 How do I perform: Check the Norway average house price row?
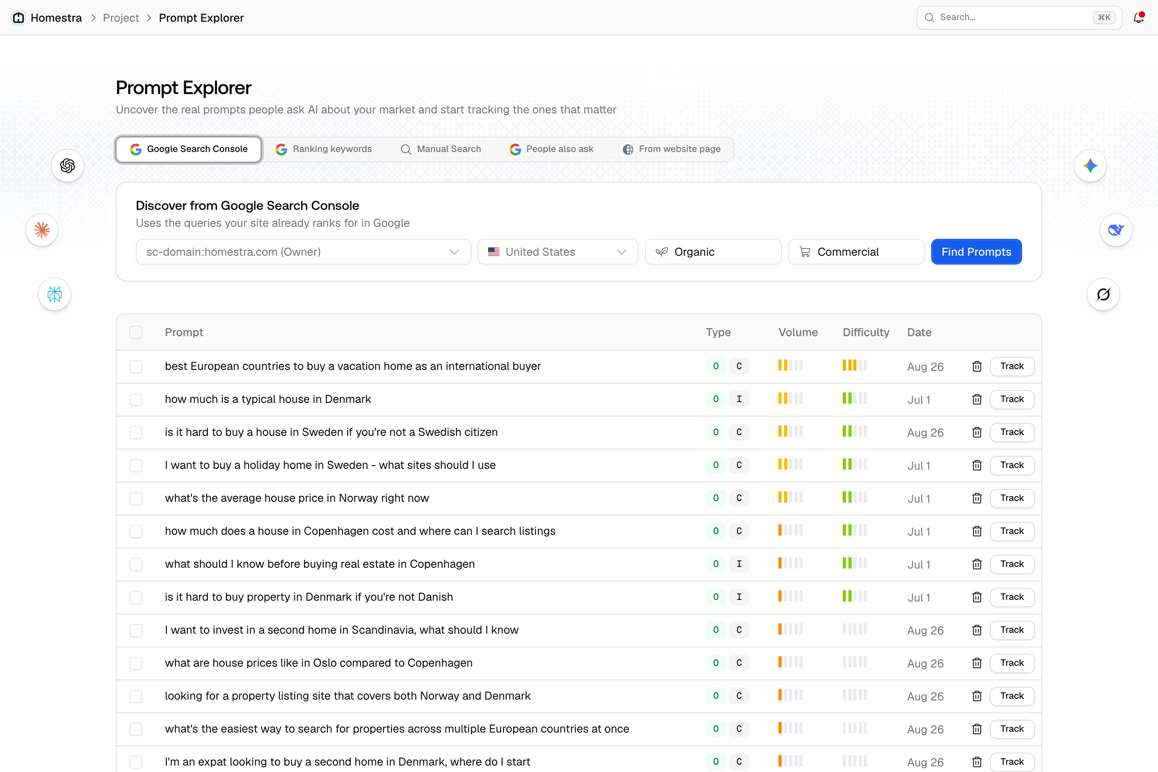point(136,498)
